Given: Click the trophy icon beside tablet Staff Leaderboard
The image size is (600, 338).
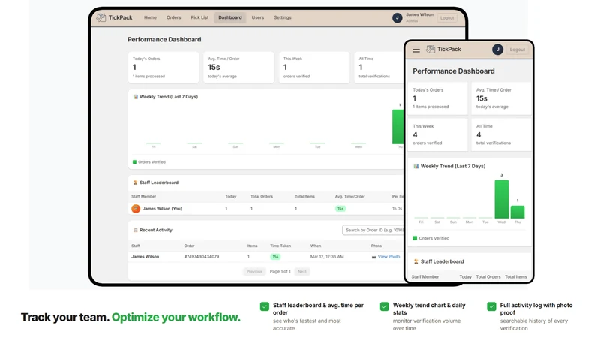Looking at the screenshot, I should [x=136, y=183].
